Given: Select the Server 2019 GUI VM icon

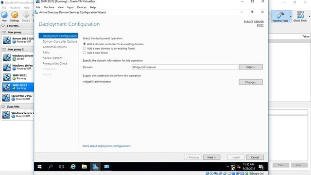Looking at the screenshot, I should click(7, 40).
